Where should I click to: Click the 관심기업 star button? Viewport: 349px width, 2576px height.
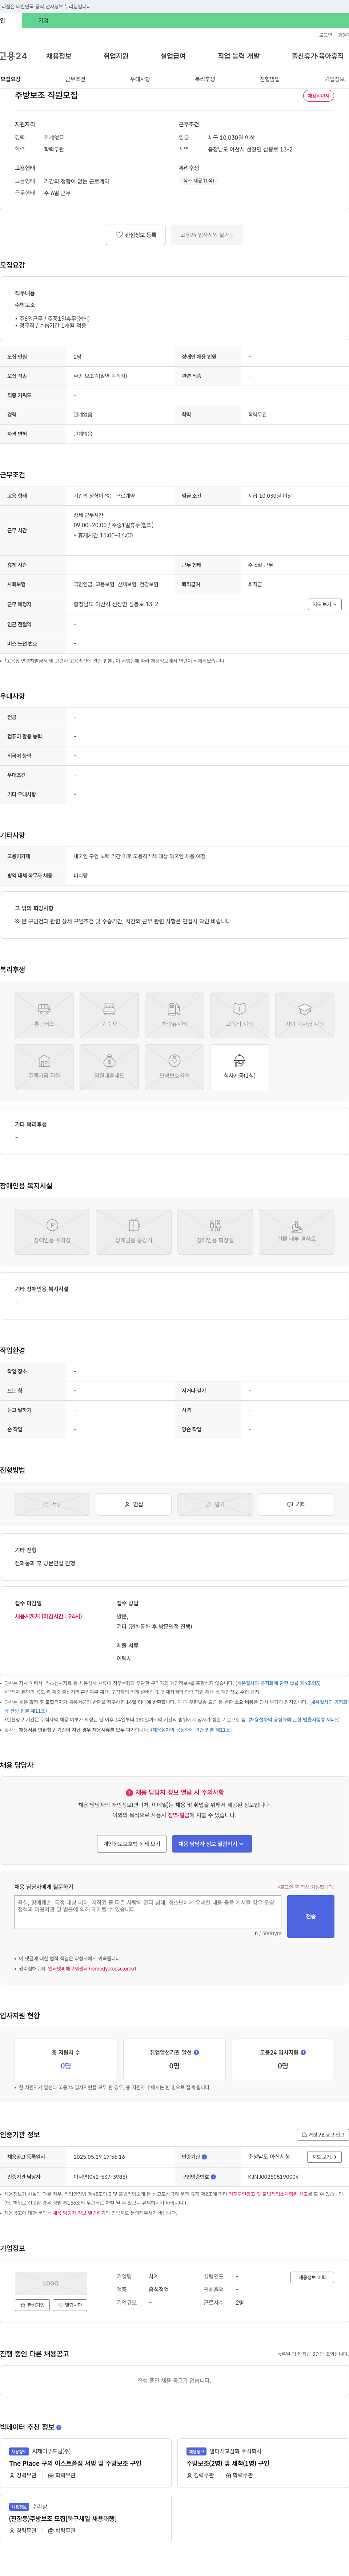pos(32,2305)
